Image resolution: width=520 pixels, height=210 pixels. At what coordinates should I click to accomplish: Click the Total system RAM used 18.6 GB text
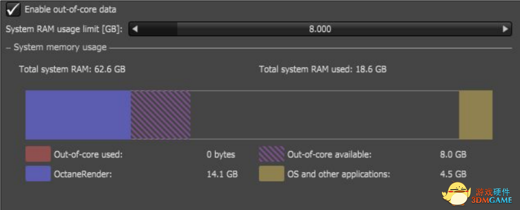[323, 69]
